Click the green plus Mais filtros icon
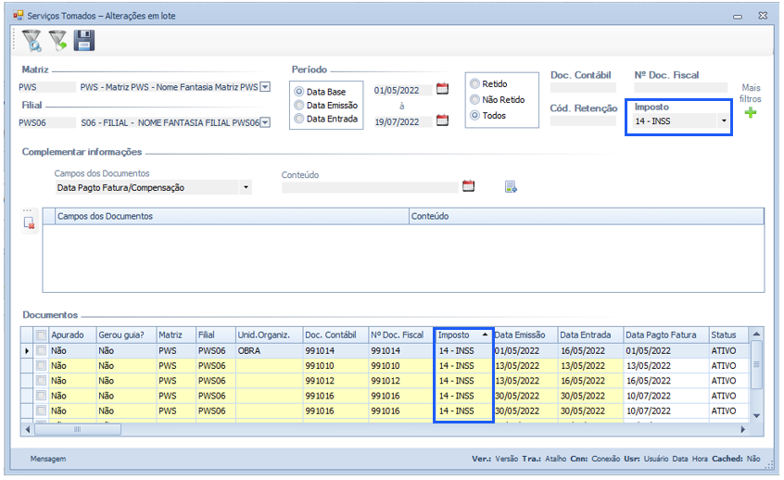The width and height of the screenshot is (784, 480). coord(751,113)
